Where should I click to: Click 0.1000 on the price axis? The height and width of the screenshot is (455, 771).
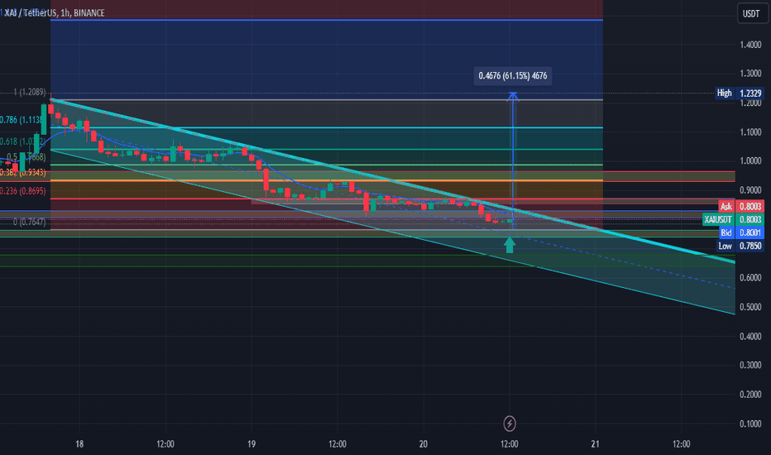pyautogui.click(x=750, y=424)
